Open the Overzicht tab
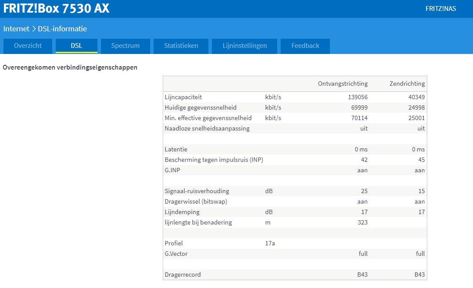The image size is (473, 288). [x=28, y=46]
